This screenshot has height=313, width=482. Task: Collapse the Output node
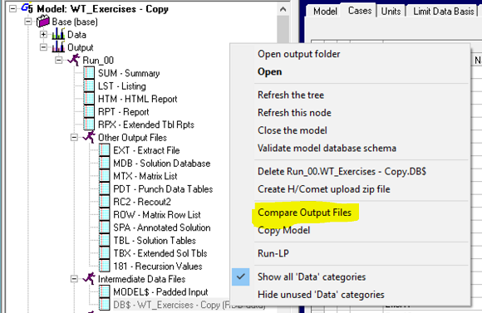43,47
